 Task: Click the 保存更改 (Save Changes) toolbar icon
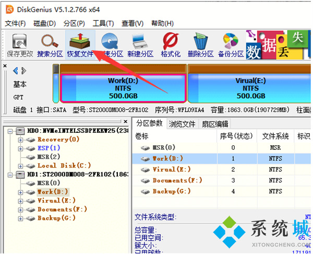pos(19,44)
